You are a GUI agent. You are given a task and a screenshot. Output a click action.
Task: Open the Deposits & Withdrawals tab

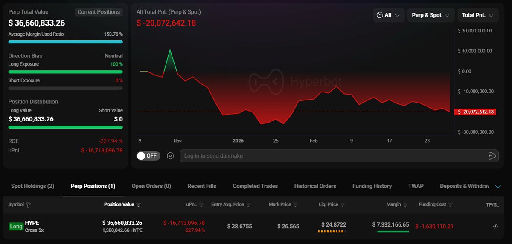coord(465,186)
